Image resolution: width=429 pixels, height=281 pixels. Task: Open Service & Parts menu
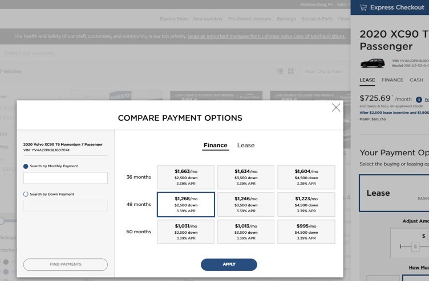tap(317, 19)
